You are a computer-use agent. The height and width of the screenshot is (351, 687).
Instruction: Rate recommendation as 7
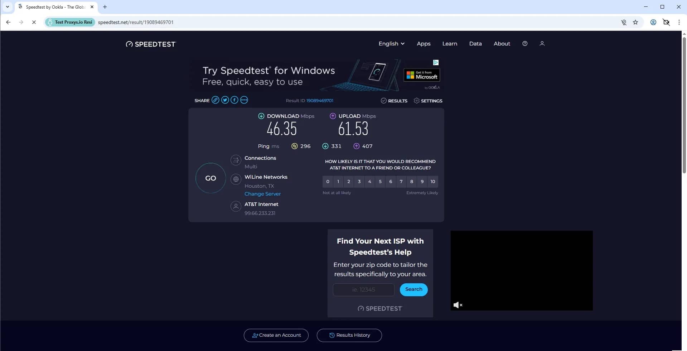401,182
